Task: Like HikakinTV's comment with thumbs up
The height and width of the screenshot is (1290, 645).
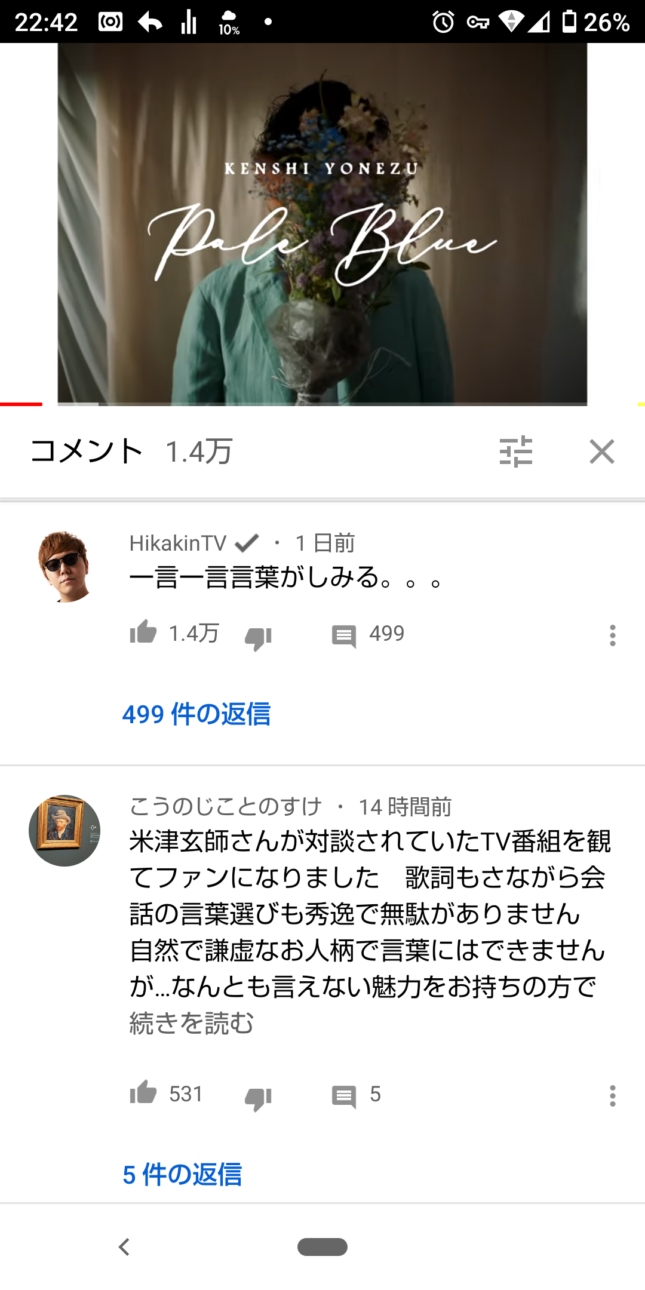Action: tap(143, 632)
